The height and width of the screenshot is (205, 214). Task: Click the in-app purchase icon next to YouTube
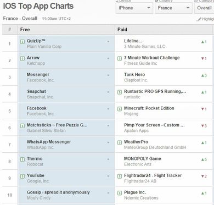pos(22,176)
